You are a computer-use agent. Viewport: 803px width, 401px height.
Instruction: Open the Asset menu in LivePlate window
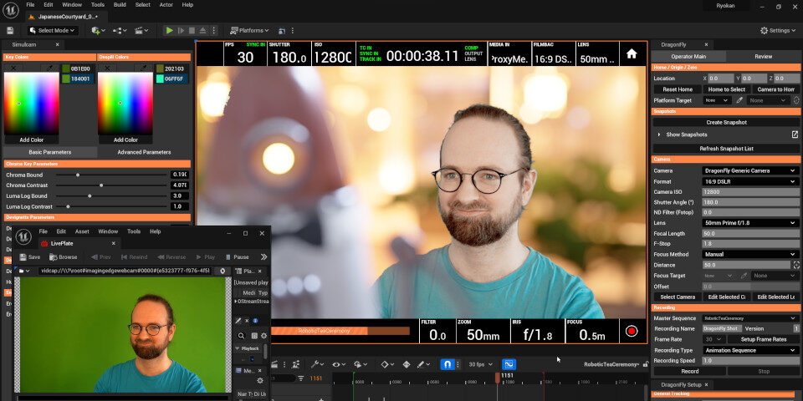click(x=82, y=231)
